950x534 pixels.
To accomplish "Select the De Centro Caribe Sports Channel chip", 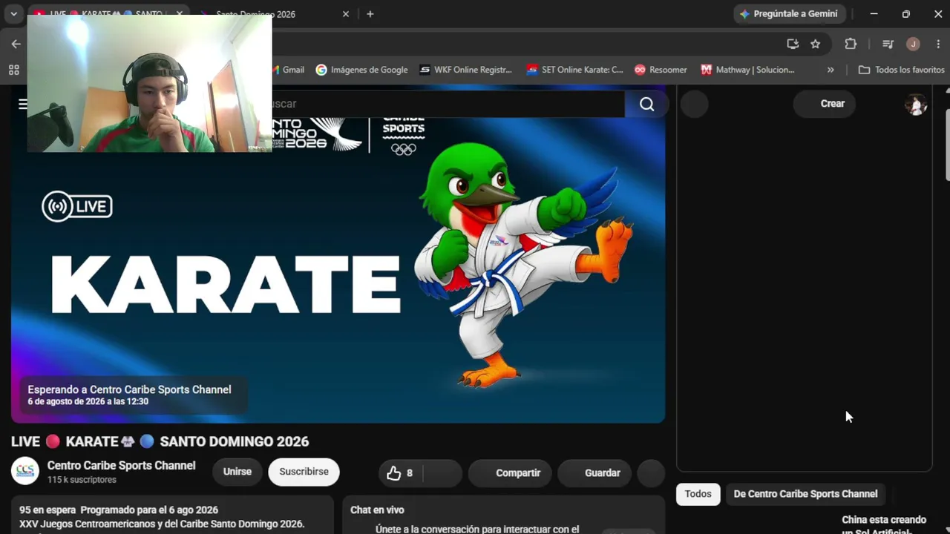I will (805, 494).
